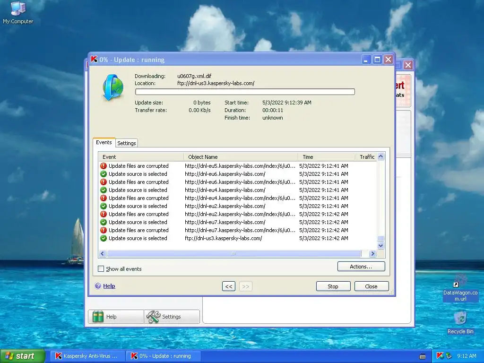Click red error icon for dnl-eu7 corrupted event
Viewport: 484px width, 363px height.
[x=104, y=230]
